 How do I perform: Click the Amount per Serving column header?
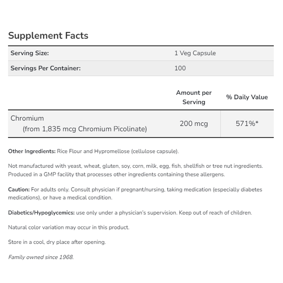[194, 97]
